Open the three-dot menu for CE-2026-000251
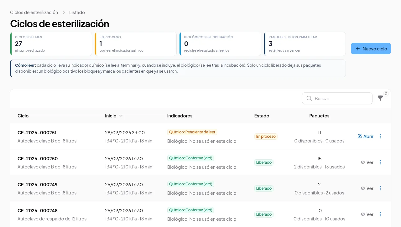Image resolution: width=401 pixels, height=227 pixels. click(x=380, y=136)
